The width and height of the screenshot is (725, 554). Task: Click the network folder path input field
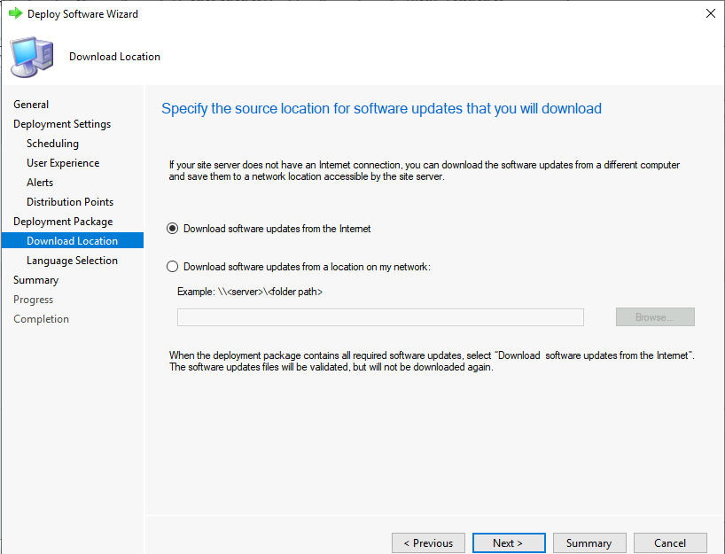tap(380, 317)
